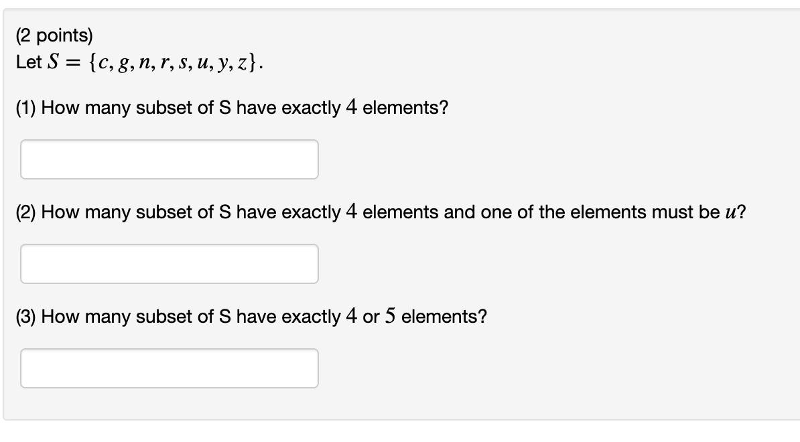The image size is (800, 442).
Task: Click element g in the set definition
Action: (123, 65)
